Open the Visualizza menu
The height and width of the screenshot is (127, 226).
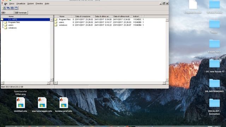click(20, 4)
